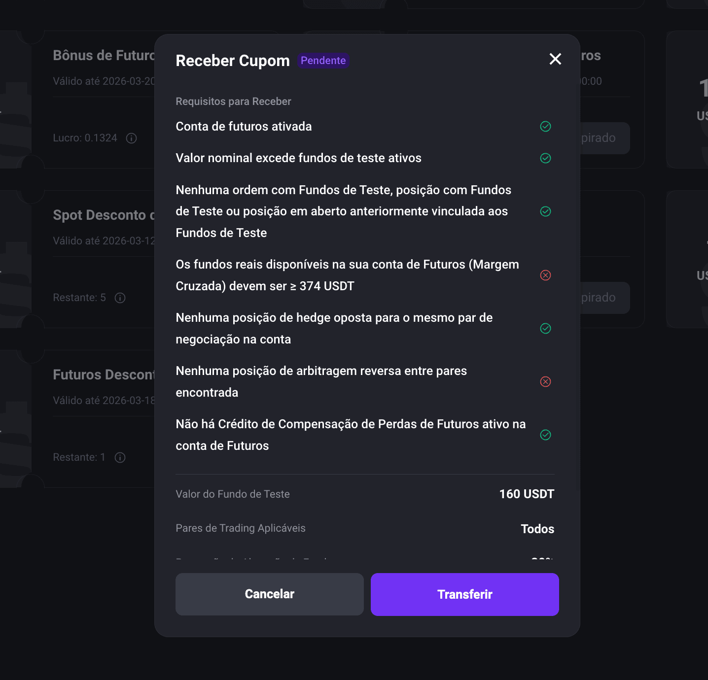This screenshot has height=680, width=708.
Task: Click check icon for Compensação de Perdas requirement
Action: tap(545, 435)
